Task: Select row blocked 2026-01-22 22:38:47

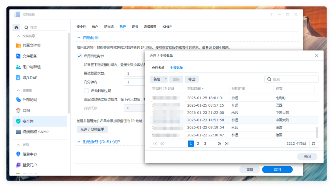Action: point(234,135)
